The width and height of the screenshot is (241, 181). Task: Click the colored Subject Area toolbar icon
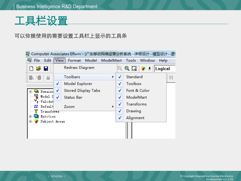tap(143, 68)
